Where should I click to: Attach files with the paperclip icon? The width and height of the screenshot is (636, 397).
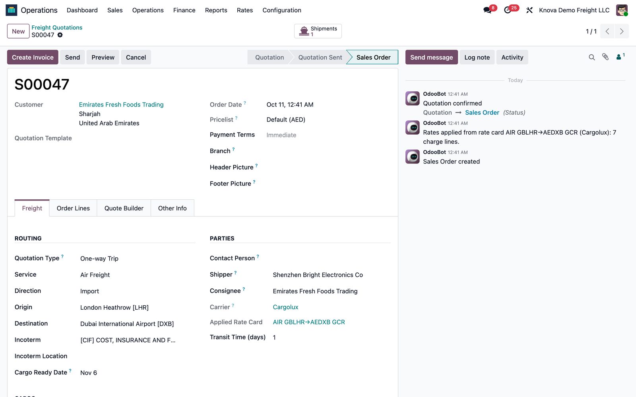[x=605, y=57]
